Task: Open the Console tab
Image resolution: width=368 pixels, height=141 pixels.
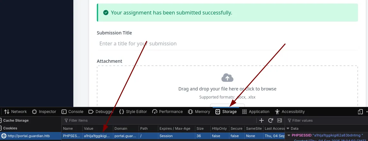Action: click(72, 112)
